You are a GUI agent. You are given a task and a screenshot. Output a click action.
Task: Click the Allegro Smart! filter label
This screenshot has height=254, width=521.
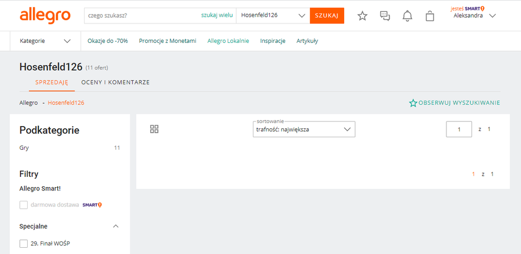point(40,188)
